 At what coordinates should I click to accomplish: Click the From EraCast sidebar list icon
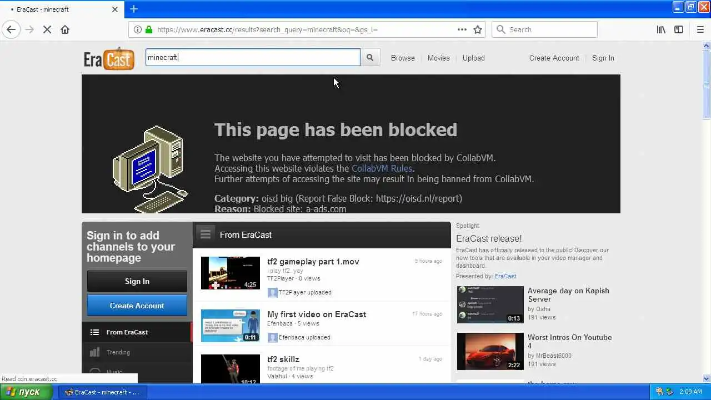tap(94, 332)
